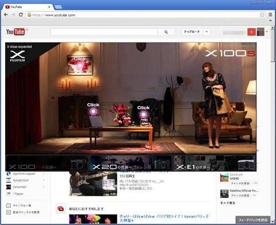
Task: Click the YouTube logo in the page header
Action: pos(16,32)
